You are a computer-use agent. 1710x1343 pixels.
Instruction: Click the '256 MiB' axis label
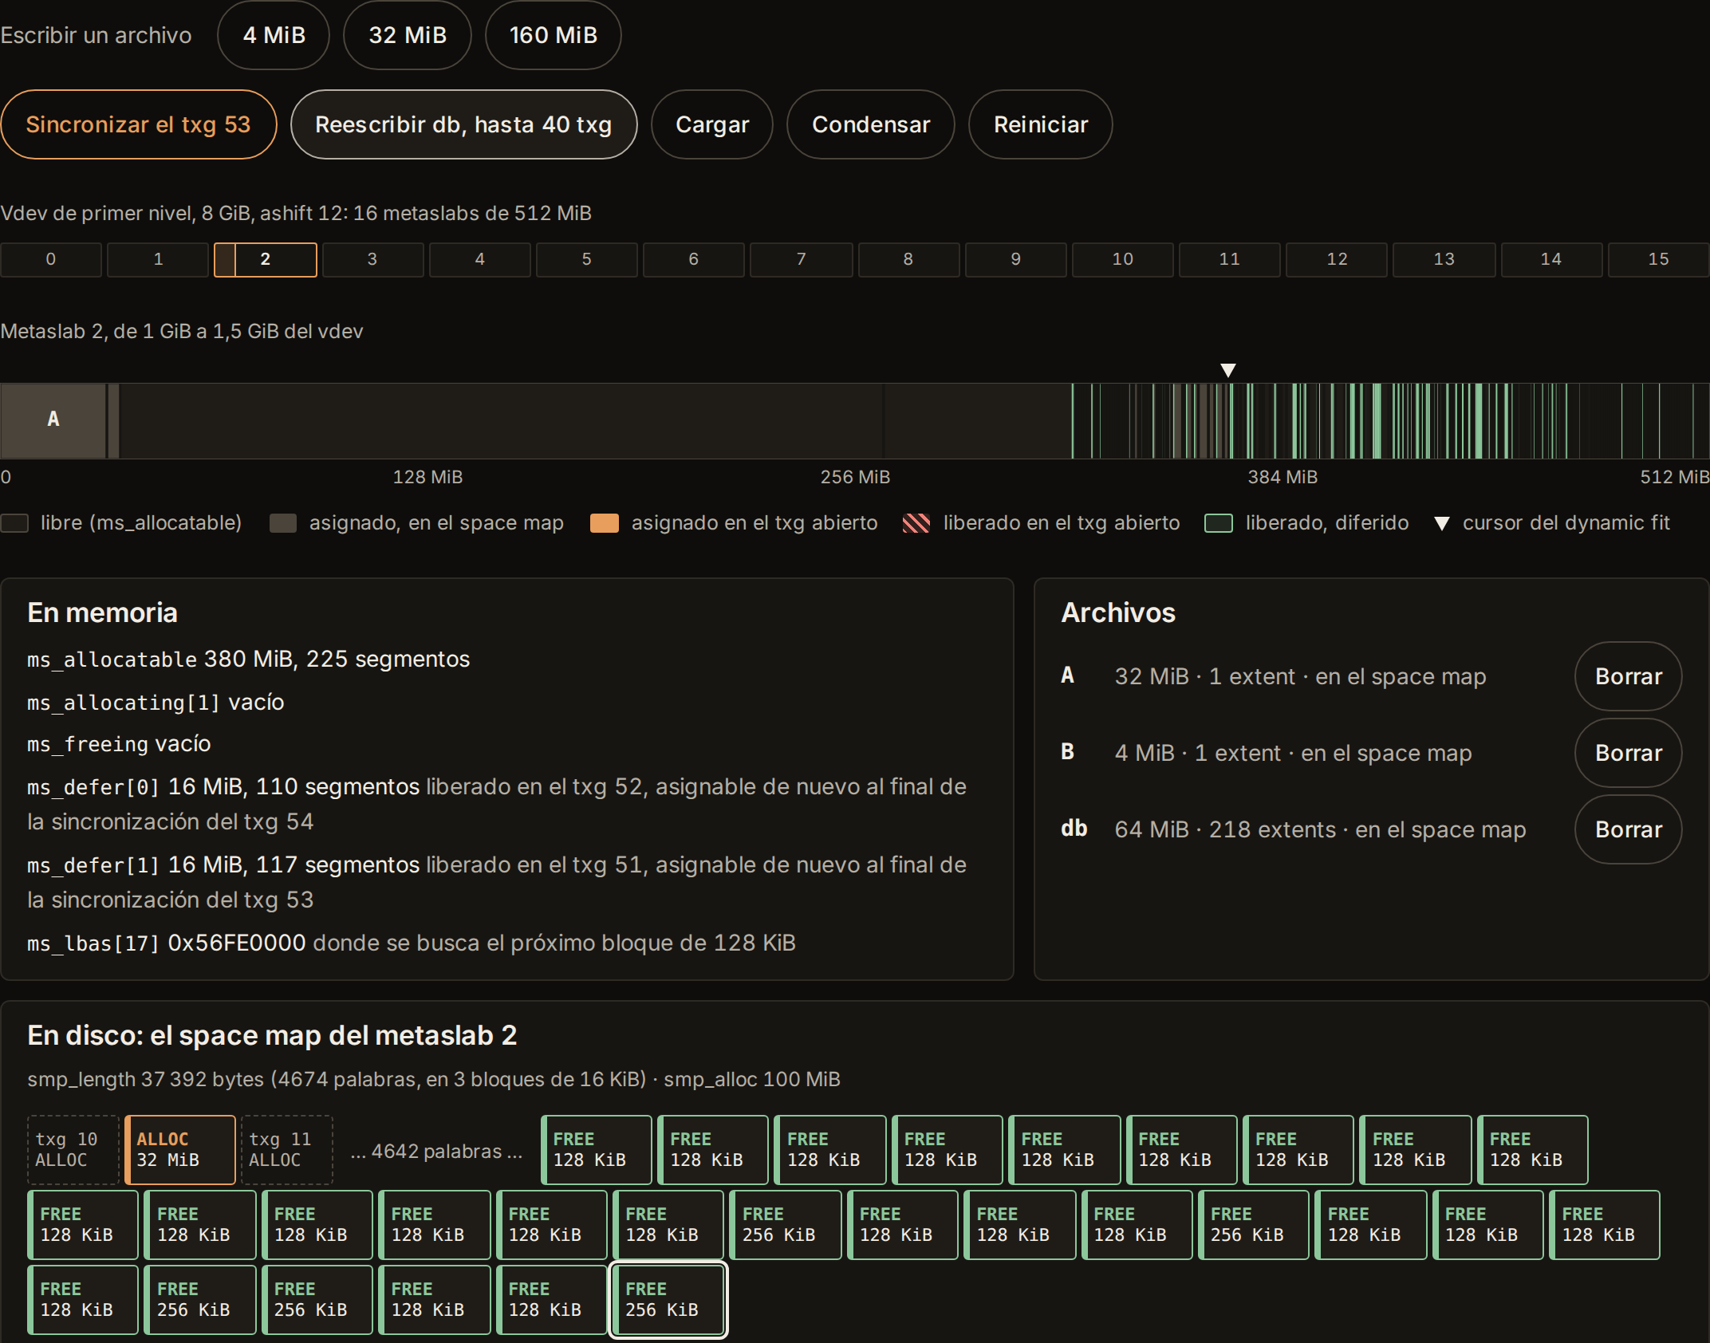(x=855, y=477)
